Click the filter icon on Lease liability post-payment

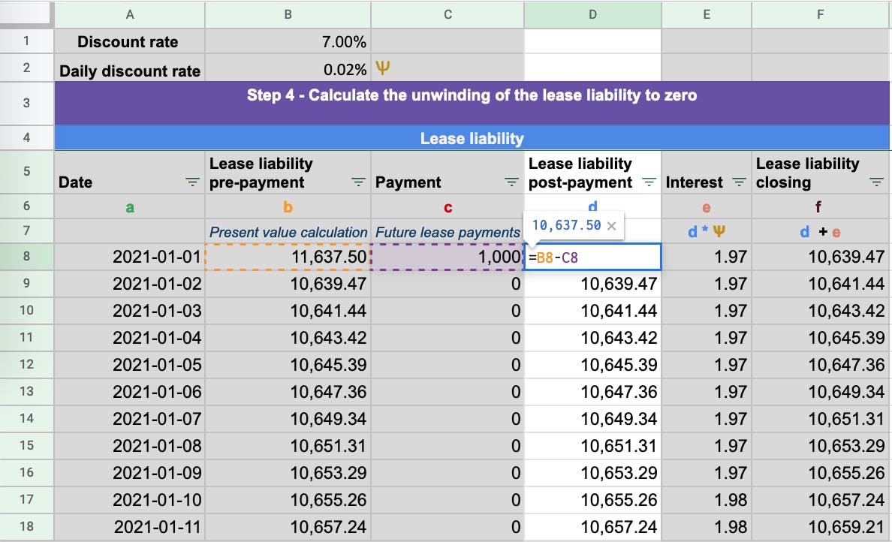tap(648, 182)
